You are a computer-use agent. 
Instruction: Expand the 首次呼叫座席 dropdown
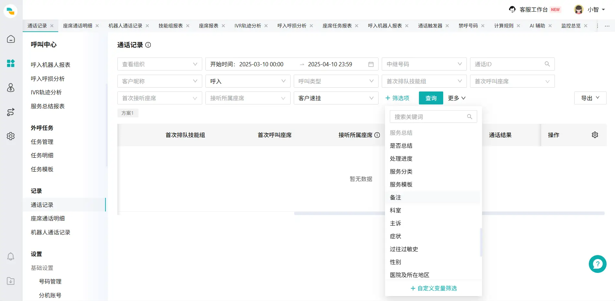tap(512, 81)
